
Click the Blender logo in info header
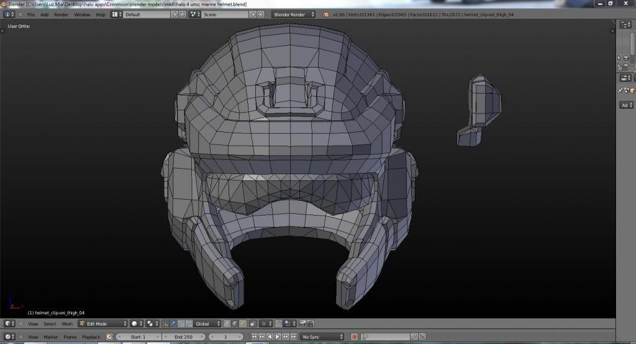[325, 15]
